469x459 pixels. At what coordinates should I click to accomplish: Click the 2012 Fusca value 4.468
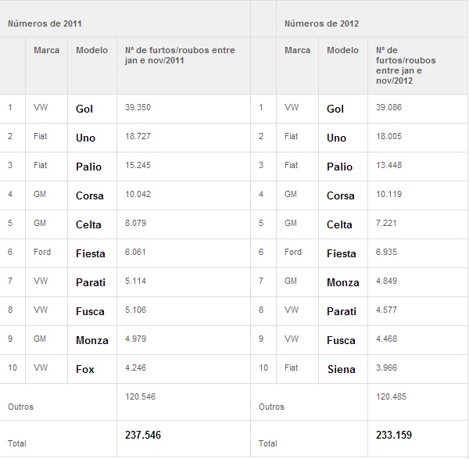pos(386,339)
